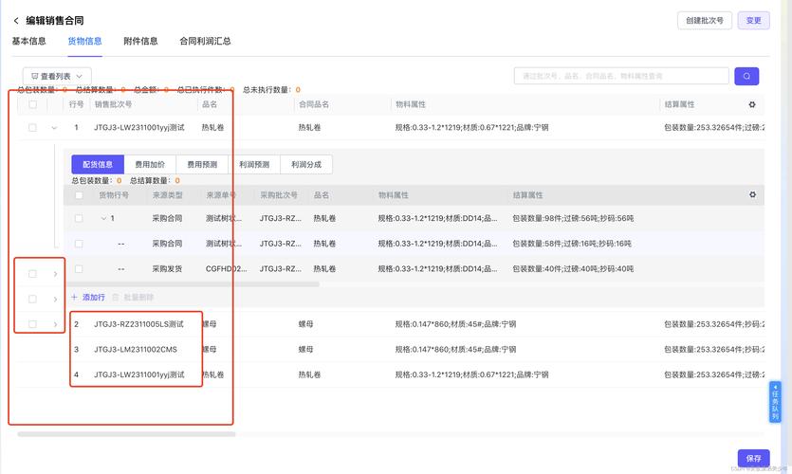Switch to the 基本信息 tab
792x474 pixels.
(28, 41)
